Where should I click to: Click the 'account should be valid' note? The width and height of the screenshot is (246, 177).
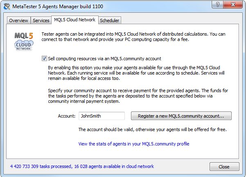[153, 129]
